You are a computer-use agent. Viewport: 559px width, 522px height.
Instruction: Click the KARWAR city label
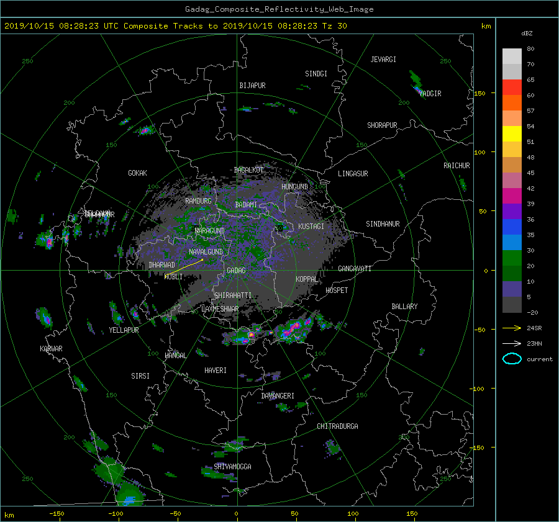[x=51, y=348]
